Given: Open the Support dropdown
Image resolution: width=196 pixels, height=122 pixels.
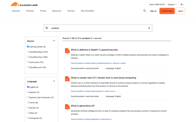Looking at the screenshot, I should tap(172, 5).
